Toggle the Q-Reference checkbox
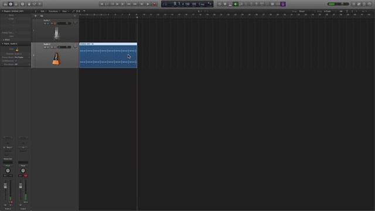The image size is (375, 211). coord(16,61)
